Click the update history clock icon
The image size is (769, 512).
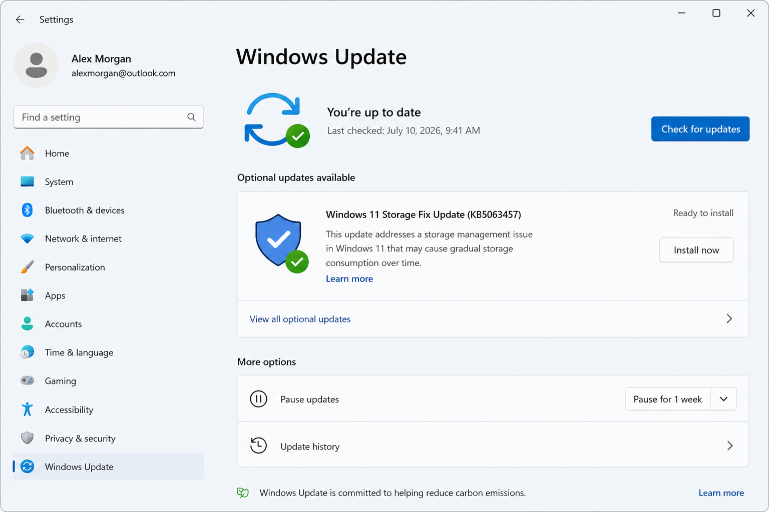pyautogui.click(x=258, y=445)
